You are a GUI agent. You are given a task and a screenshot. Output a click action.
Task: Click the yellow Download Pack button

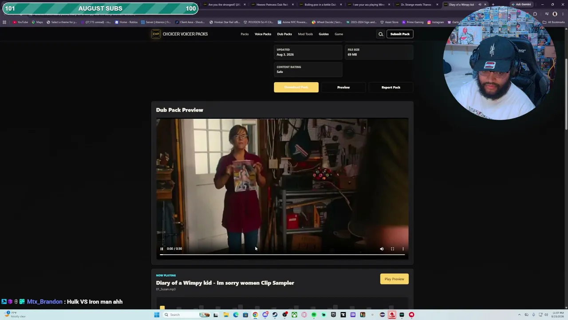(x=296, y=87)
